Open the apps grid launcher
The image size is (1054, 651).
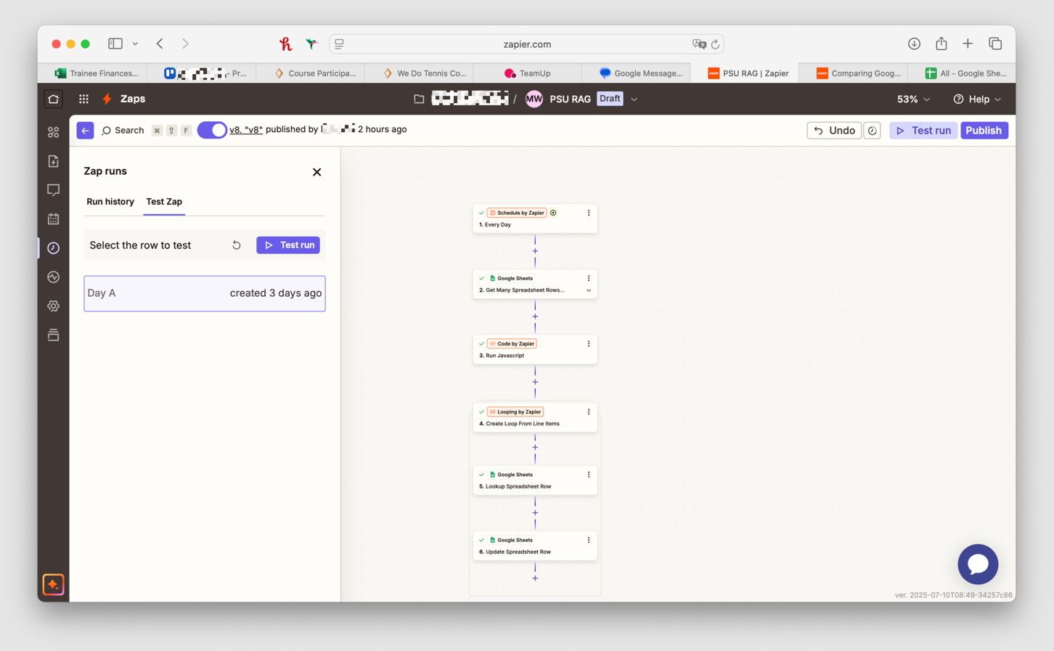(x=83, y=99)
